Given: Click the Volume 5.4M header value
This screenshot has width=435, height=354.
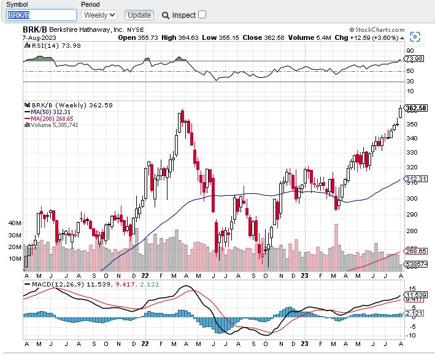Looking at the screenshot, I should pyautogui.click(x=310, y=37).
